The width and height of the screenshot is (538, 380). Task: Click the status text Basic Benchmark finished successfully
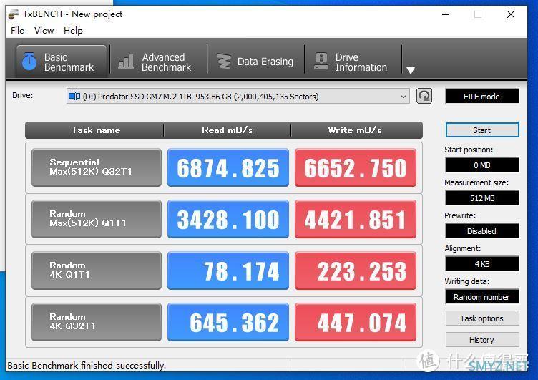tap(87, 365)
